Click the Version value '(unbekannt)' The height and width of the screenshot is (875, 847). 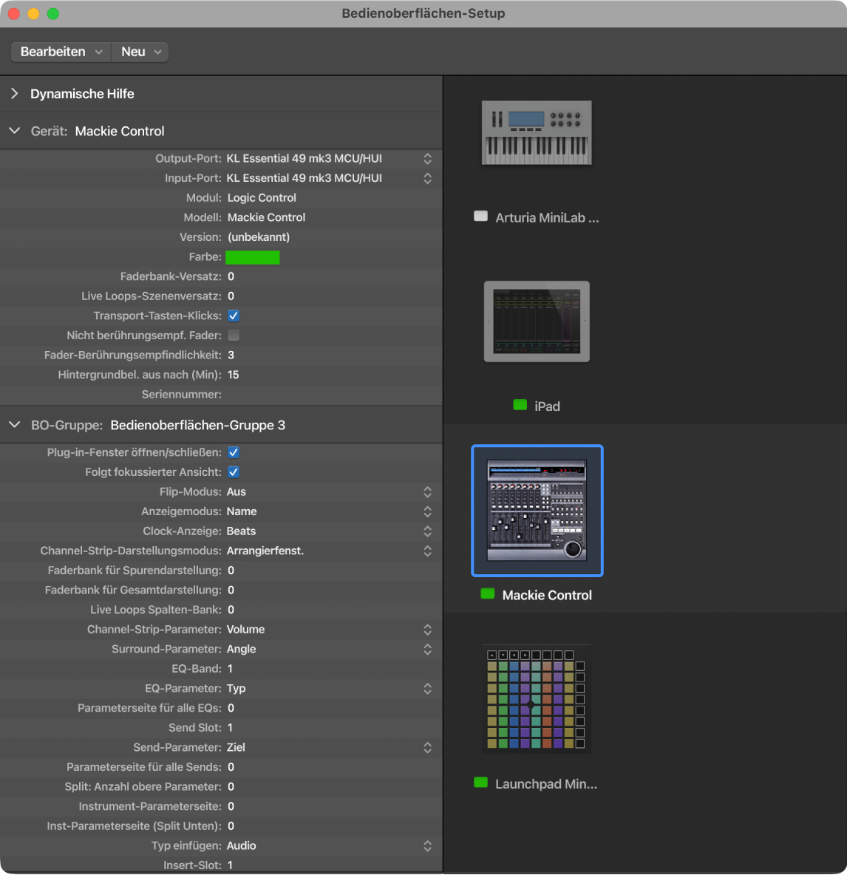[259, 237]
